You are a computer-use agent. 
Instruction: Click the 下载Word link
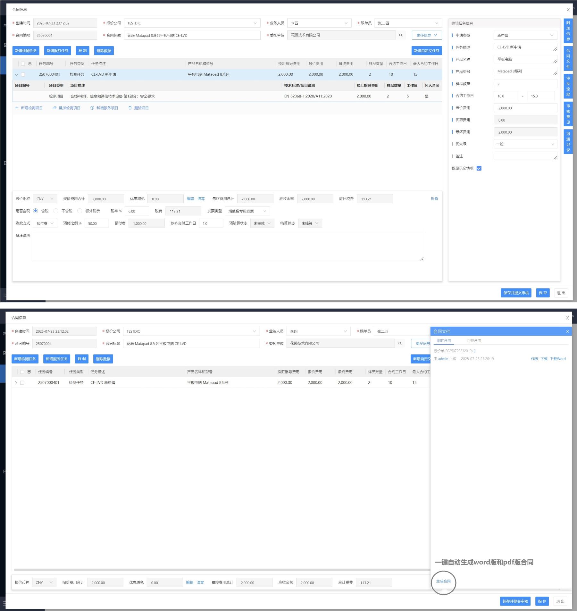coord(557,359)
